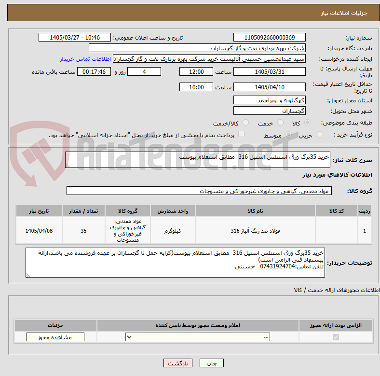The height and width of the screenshot is (376, 380).
Task: Toggle the mandatory permit checkbox
Action: pyautogui.click(x=336, y=337)
